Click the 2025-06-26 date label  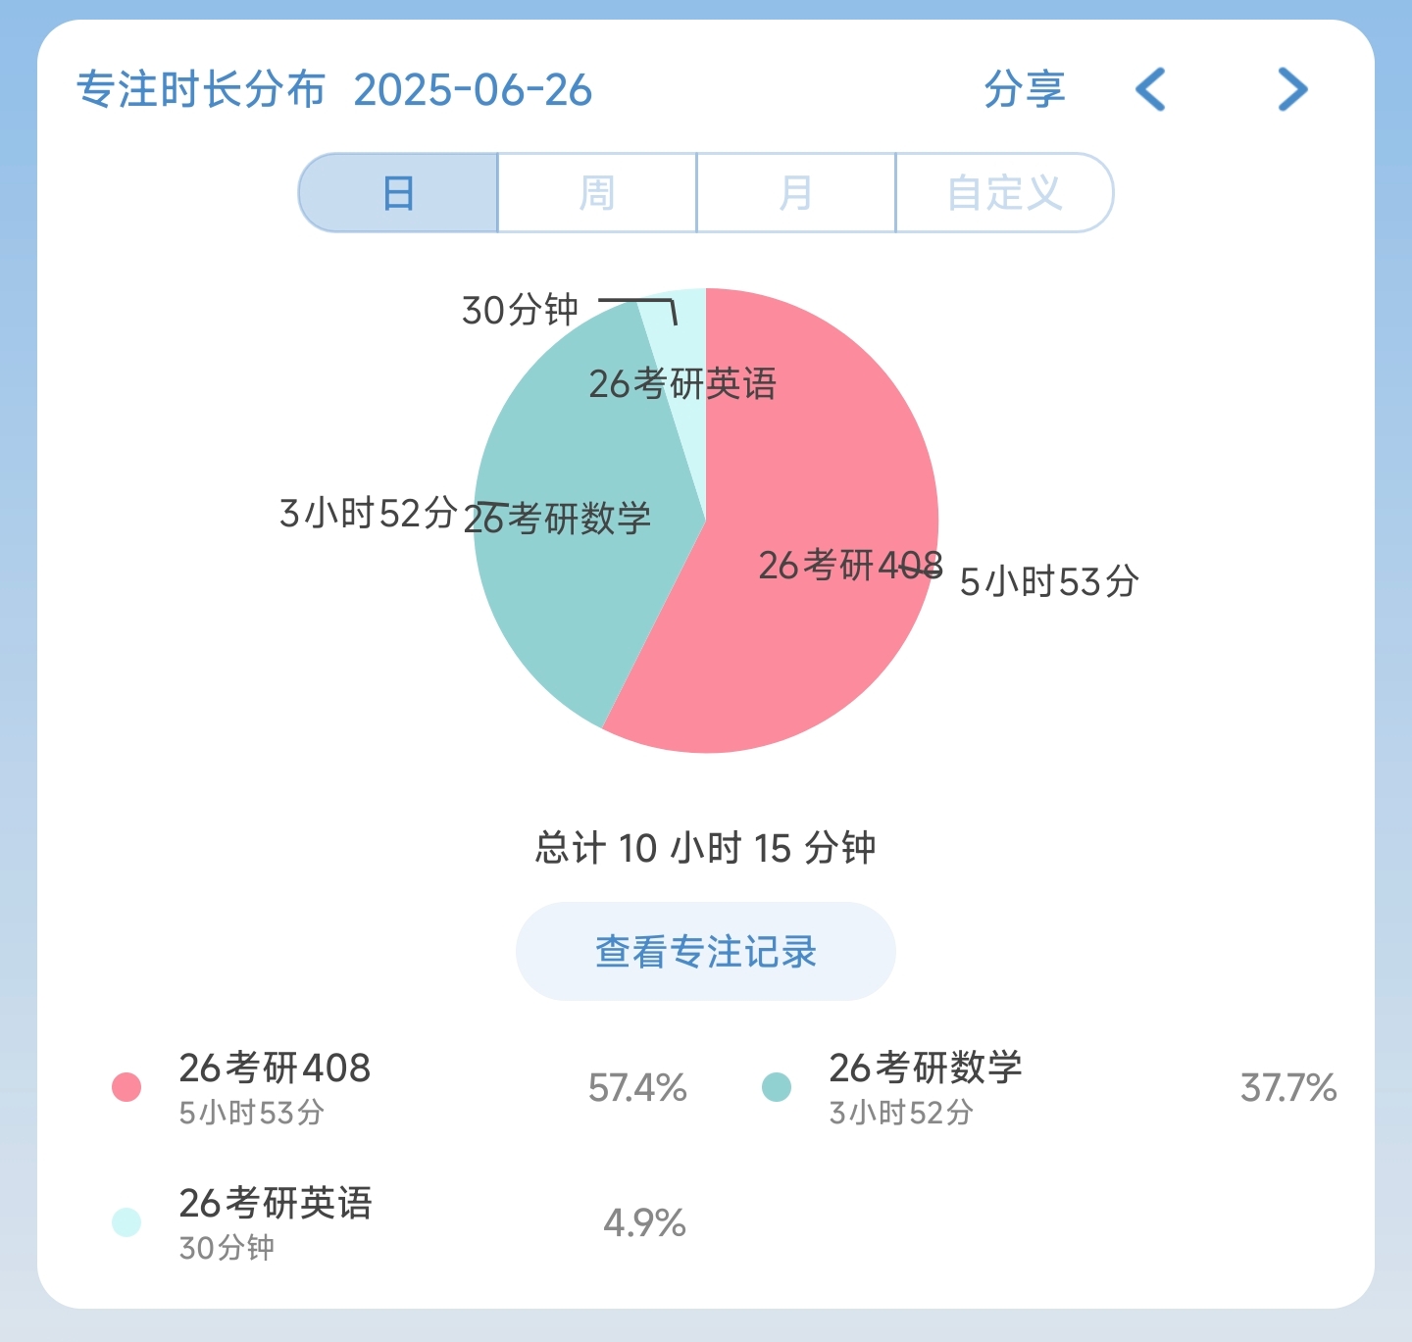(x=473, y=90)
